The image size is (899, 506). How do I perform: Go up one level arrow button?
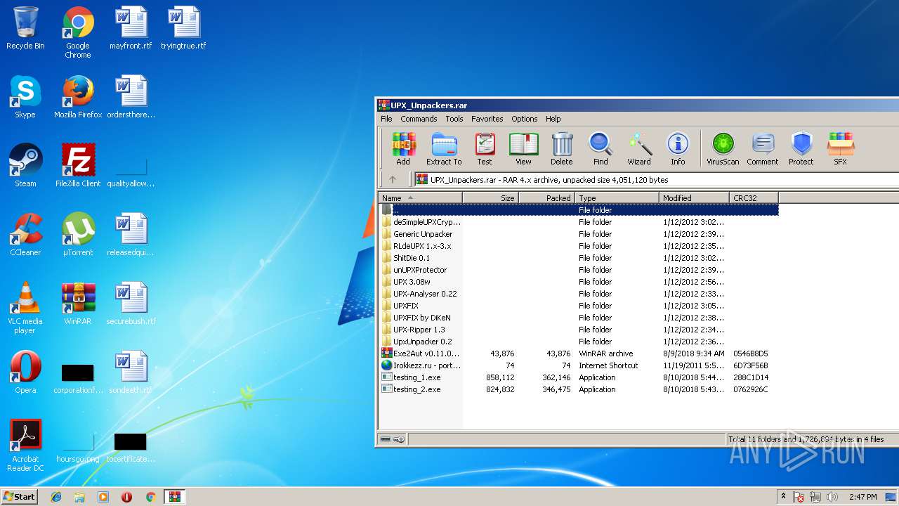coord(393,179)
